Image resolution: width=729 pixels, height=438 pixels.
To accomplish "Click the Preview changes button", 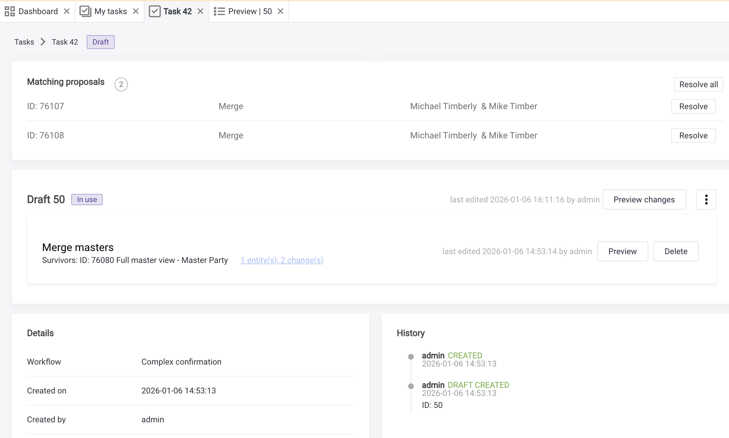I will pyautogui.click(x=644, y=200).
